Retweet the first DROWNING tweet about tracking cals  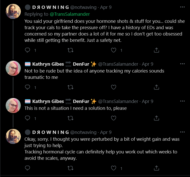click(70, 50)
